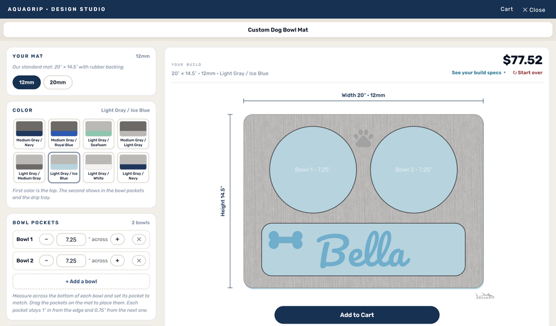Increase Bowl 2 size with plus
Image resolution: width=556 pixels, height=326 pixels.
117,261
